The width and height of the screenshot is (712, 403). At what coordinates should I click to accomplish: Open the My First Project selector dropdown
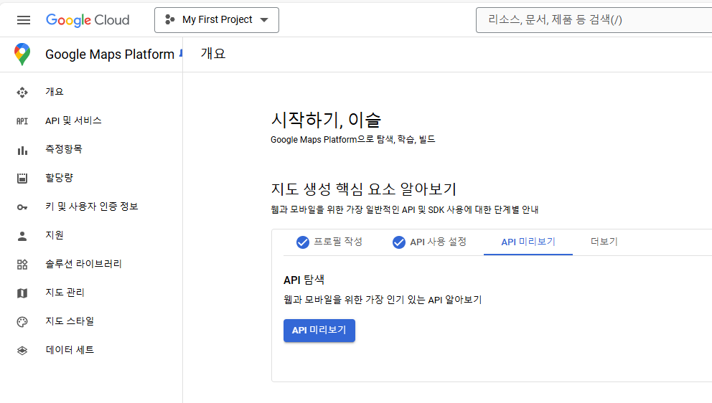pyautogui.click(x=217, y=20)
